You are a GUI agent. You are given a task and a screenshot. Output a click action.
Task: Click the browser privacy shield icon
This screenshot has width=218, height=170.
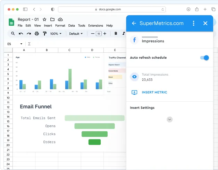[52, 9]
